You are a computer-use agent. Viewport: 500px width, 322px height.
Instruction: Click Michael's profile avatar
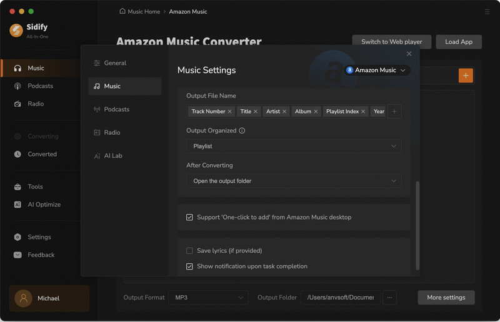[23, 298]
